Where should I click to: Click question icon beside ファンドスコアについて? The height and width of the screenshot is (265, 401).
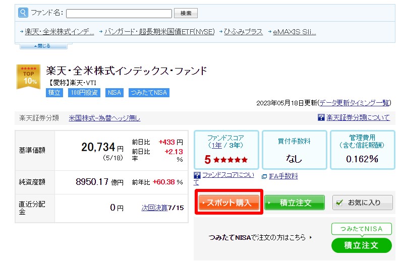197,175
